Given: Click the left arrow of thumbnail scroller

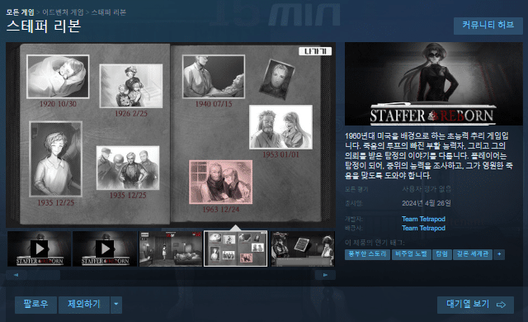Looking at the screenshot, I should [16, 275].
